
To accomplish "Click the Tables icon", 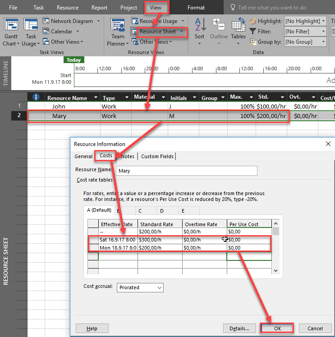I will point(238,26).
